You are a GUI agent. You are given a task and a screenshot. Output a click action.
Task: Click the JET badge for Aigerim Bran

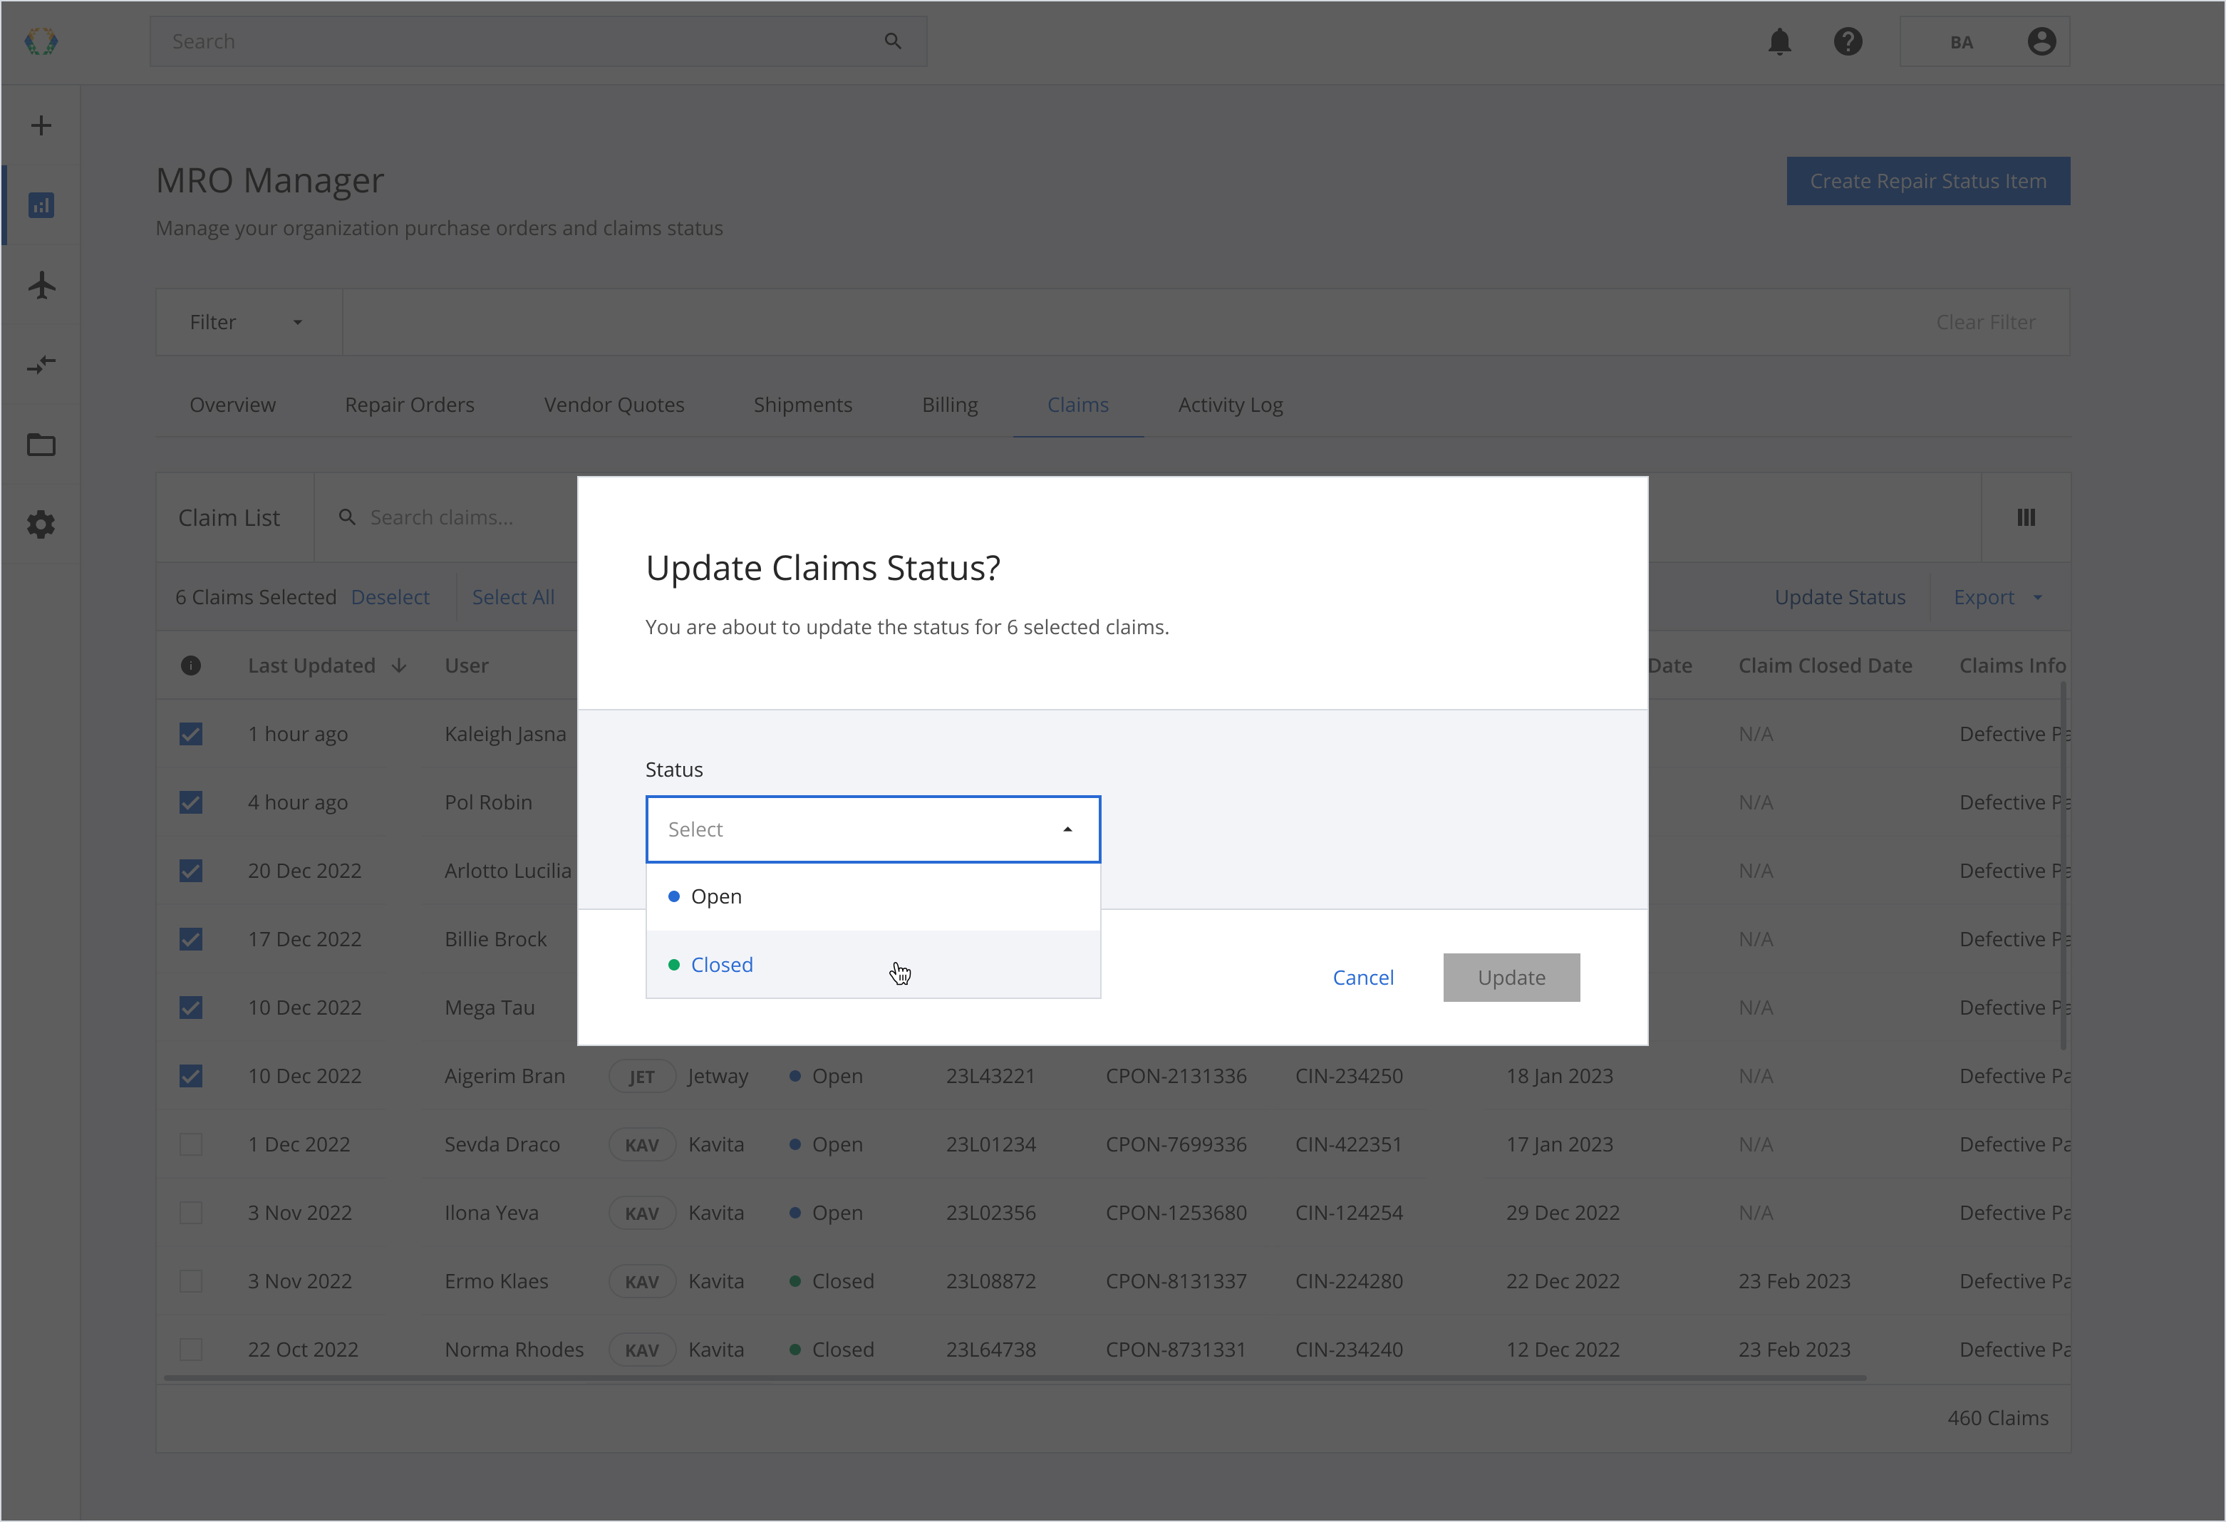[642, 1077]
